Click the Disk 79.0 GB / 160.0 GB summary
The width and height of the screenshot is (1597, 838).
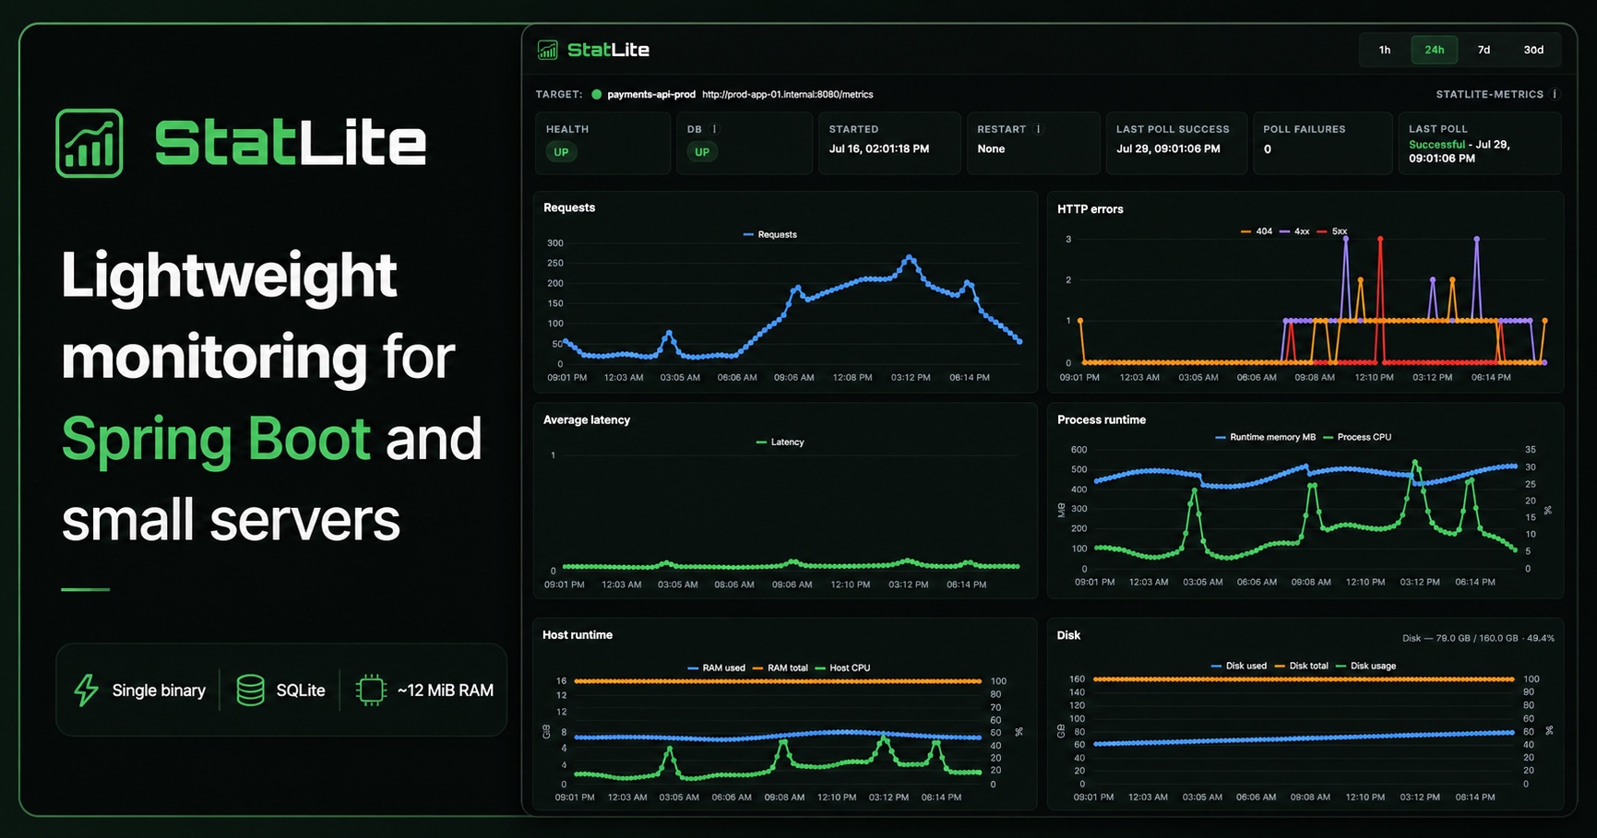[1478, 638]
